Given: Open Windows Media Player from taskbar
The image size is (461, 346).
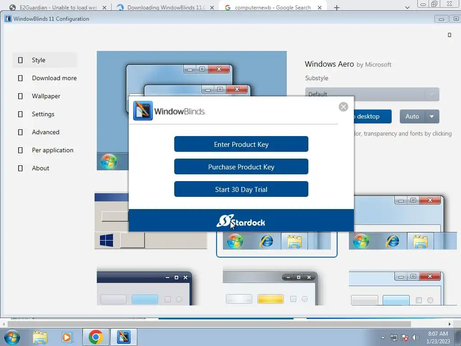Looking at the screenshot, I should coord(67,337).
